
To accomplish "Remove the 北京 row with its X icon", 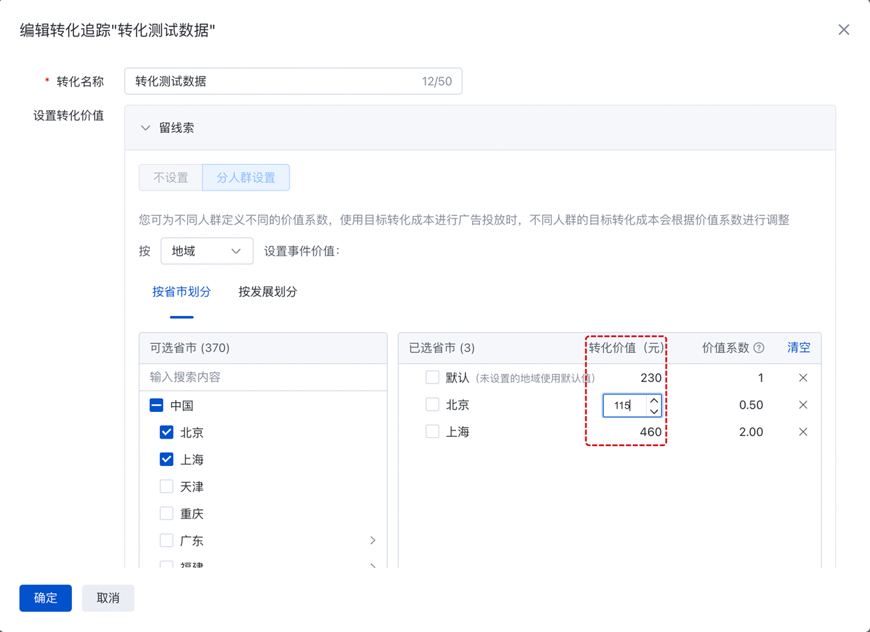I will coord(803,405).
